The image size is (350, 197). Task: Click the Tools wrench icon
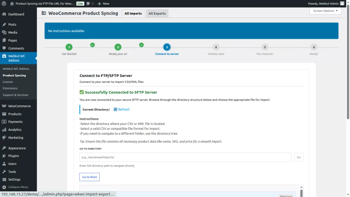click(4, 172)
